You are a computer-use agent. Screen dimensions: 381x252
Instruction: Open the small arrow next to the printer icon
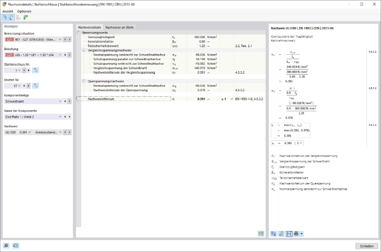(x=302, y=234)
